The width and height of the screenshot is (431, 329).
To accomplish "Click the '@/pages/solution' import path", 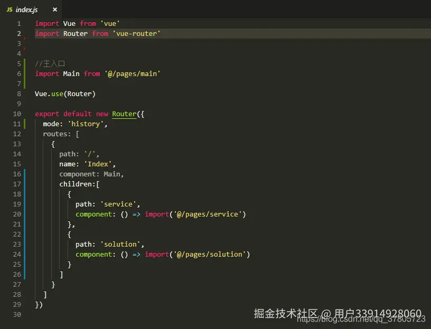I will (x=210, y=254).
